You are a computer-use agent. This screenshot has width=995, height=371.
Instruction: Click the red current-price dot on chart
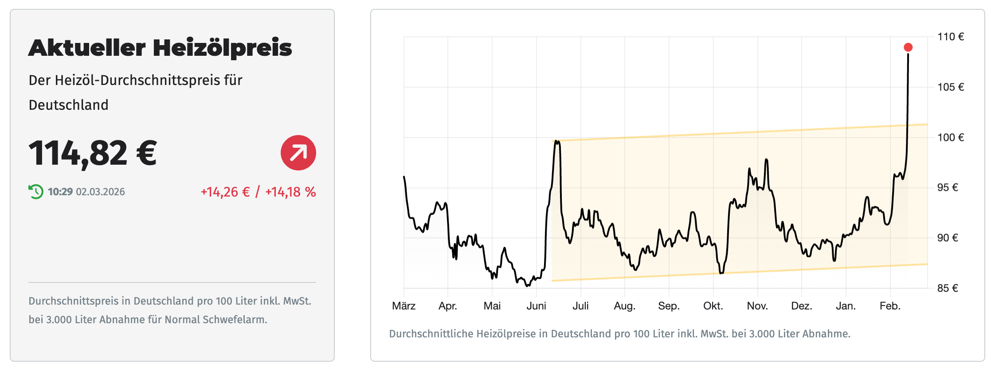[x=908, y=47]
